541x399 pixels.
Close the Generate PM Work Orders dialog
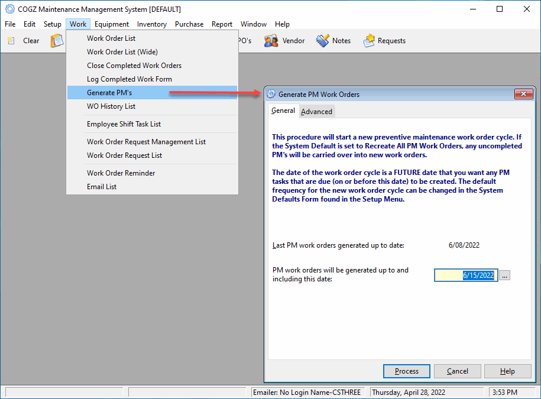(x=523, y=94)
